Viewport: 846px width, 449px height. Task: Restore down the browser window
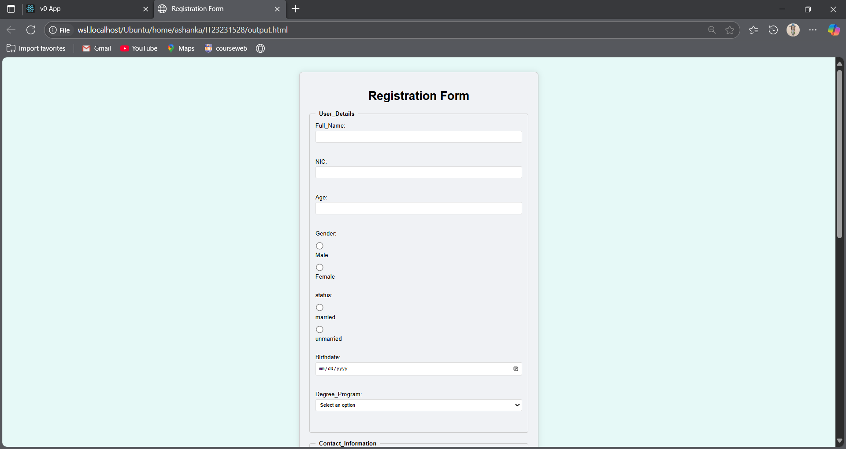[x=808, y=9]
